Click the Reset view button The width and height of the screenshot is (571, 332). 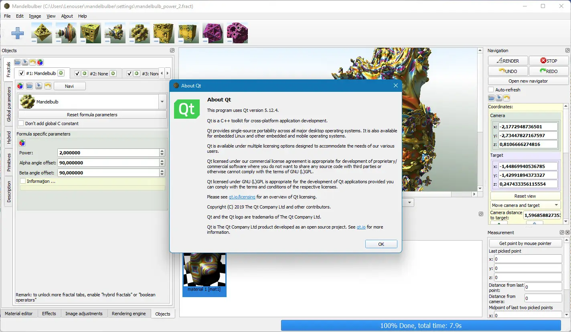click(525, 196)
